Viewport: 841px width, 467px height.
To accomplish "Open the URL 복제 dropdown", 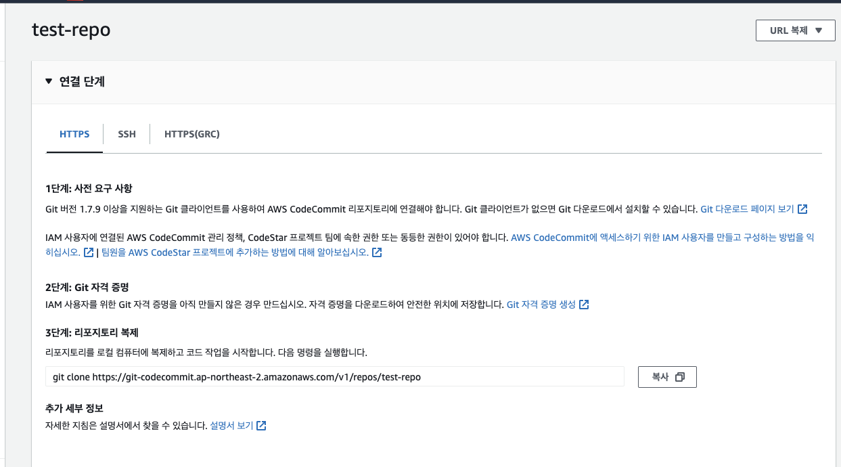I will (795, 30).
